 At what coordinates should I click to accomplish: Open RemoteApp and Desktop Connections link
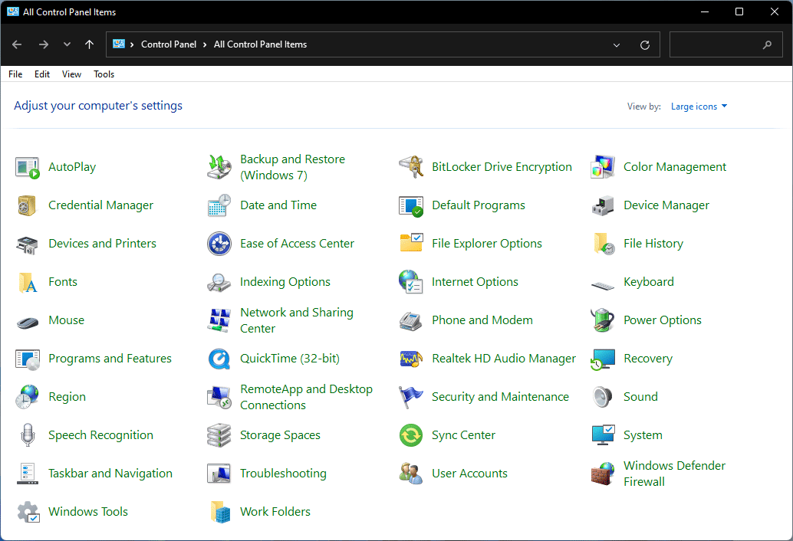point(306,397)
